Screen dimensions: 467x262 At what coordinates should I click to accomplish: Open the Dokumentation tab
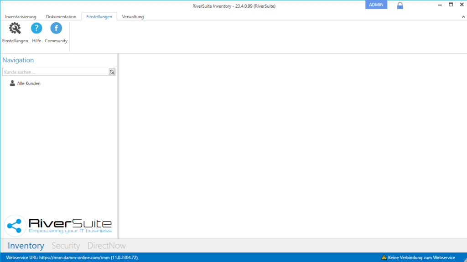tap(61, 17)
